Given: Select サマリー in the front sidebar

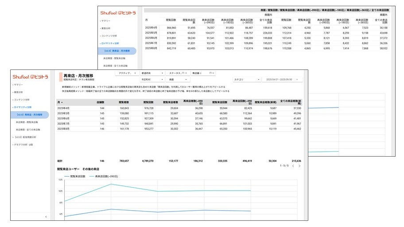Looking at the screenshot, I should (x=19, y=85).
